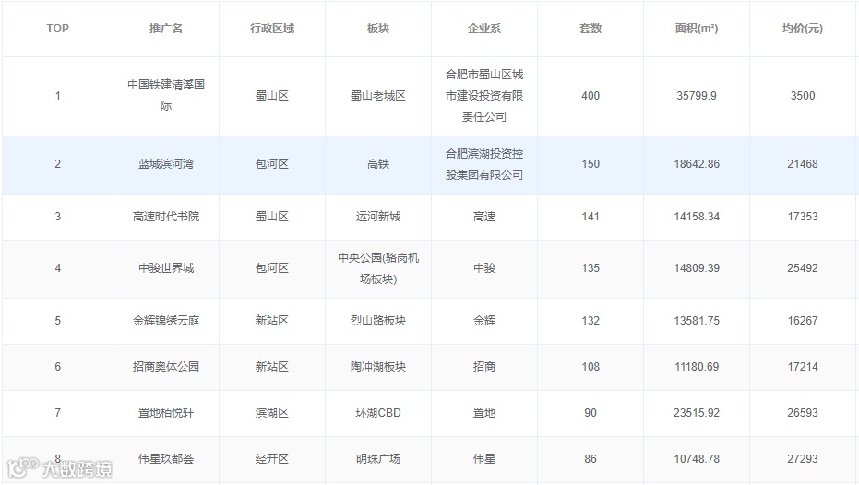Click enterprise cell 高速
859x485 pixels.
click(x=484, y=217)
